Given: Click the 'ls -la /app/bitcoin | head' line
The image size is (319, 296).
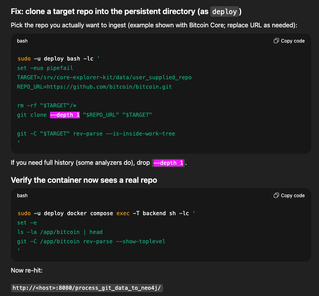Looking at the screenshot, I should pos(60,232).
